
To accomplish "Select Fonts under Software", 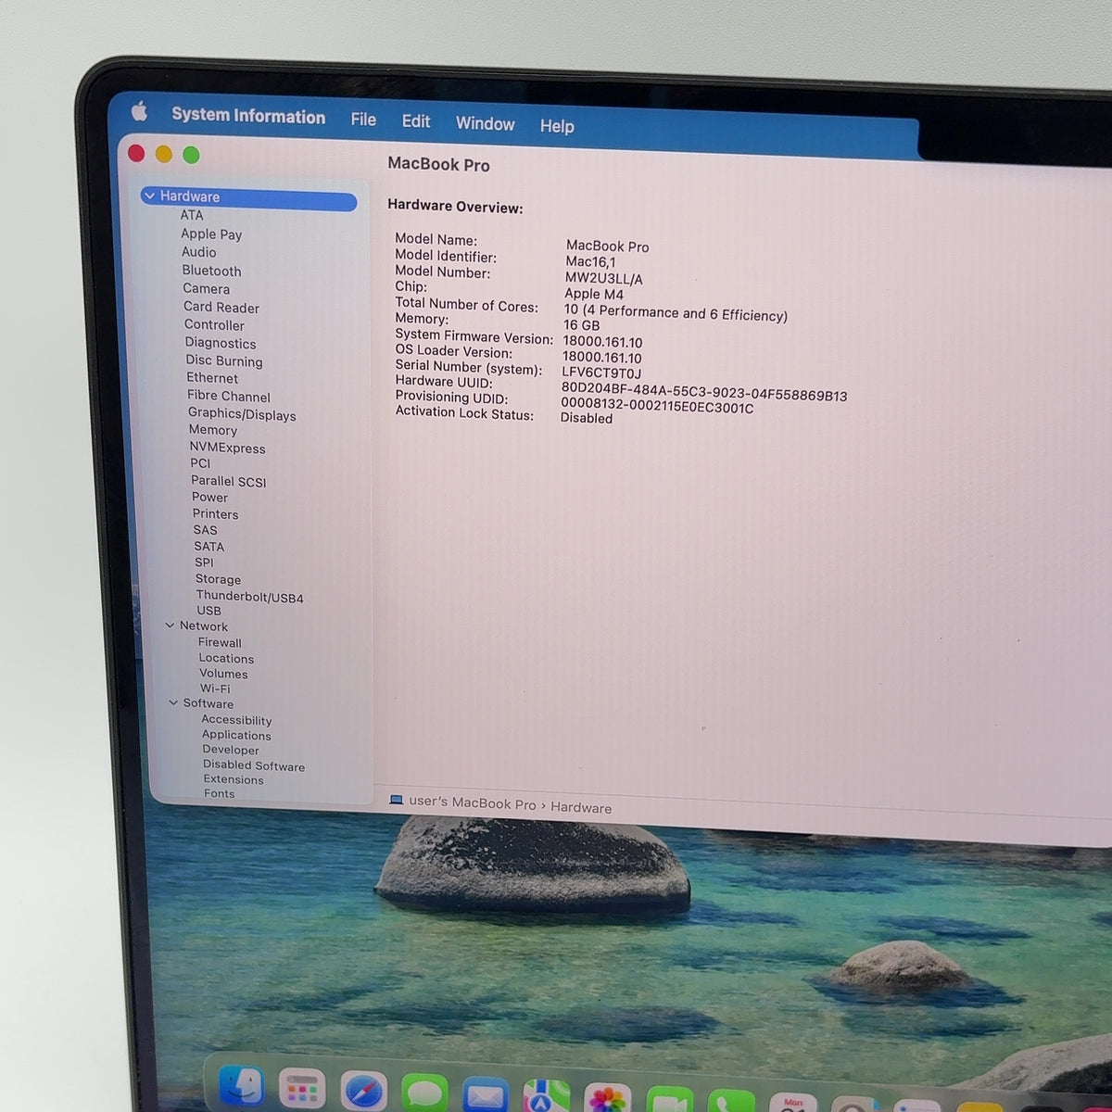I will tap(220, 793).
